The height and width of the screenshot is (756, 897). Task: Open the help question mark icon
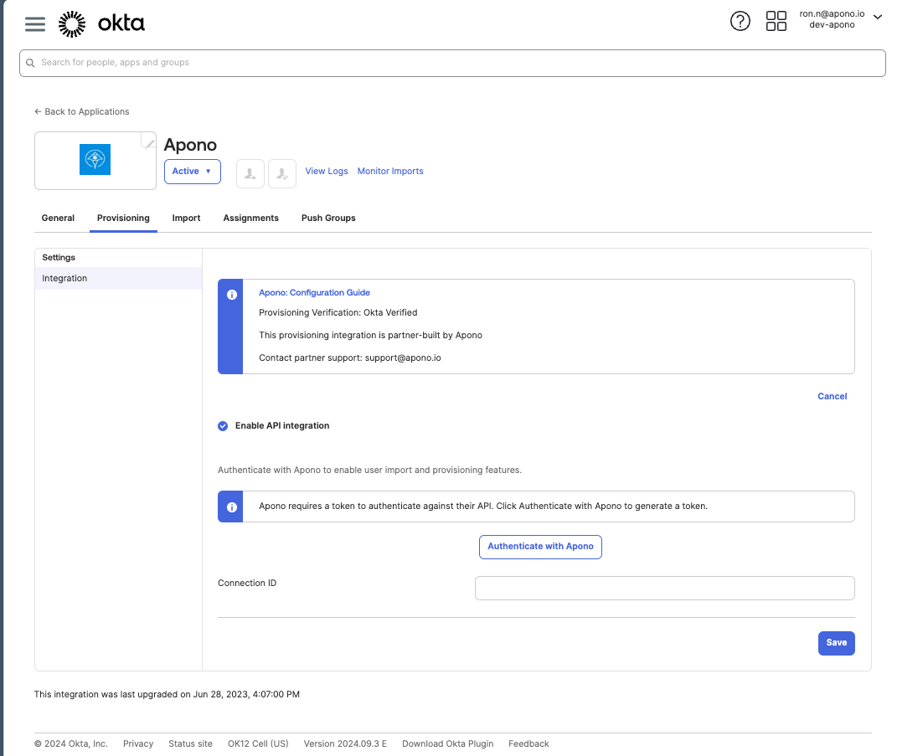click(740, 22)
